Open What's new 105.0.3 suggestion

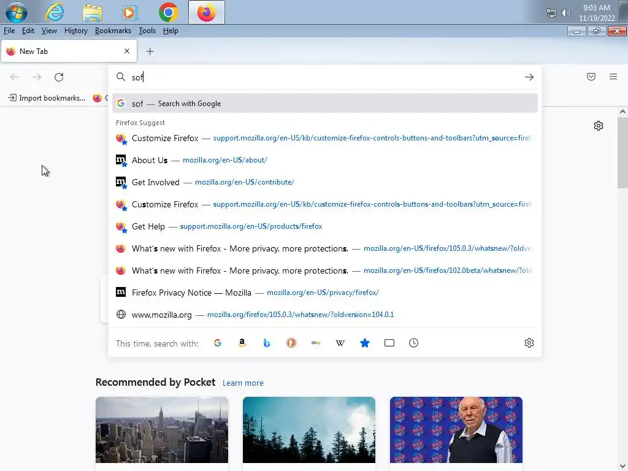(x=325, y=249)
